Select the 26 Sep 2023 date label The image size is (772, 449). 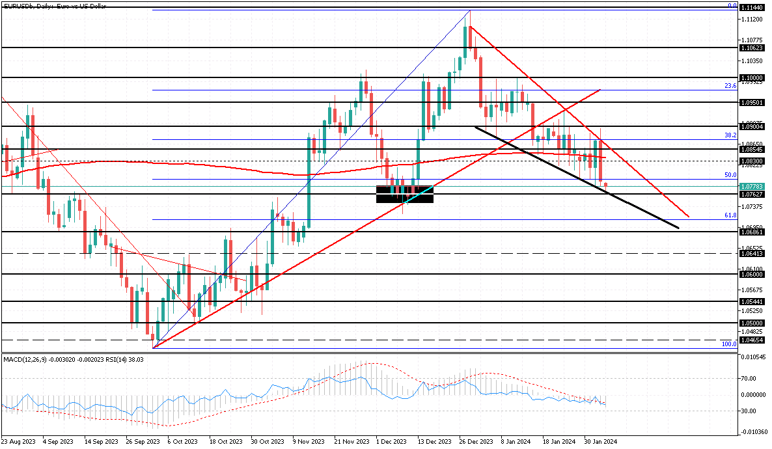[x=143, y=442]
